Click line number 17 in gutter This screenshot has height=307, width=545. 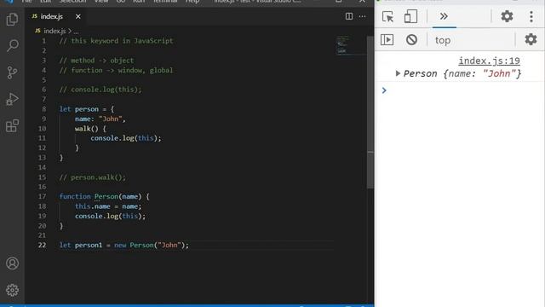pyautogui.click(x=42, y=196)
